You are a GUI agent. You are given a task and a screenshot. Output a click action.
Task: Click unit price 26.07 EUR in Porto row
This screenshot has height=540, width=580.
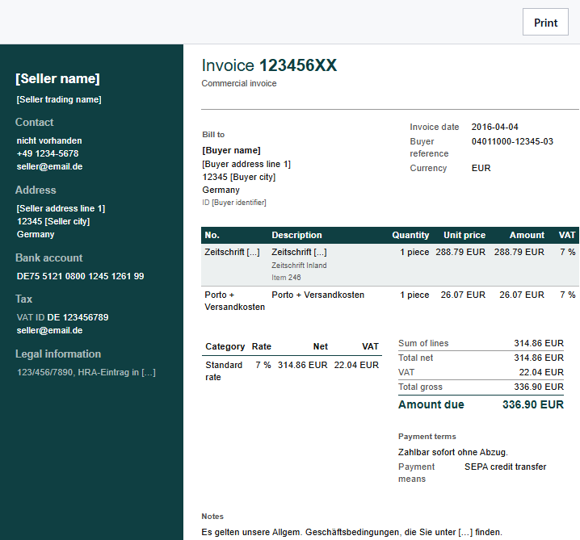463,295
